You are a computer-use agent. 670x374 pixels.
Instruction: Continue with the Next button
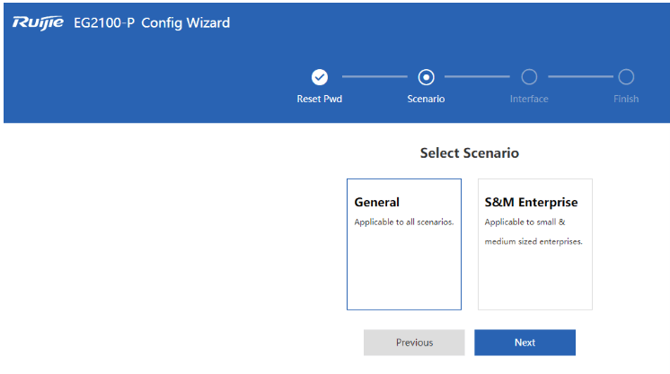coord(525,343)
